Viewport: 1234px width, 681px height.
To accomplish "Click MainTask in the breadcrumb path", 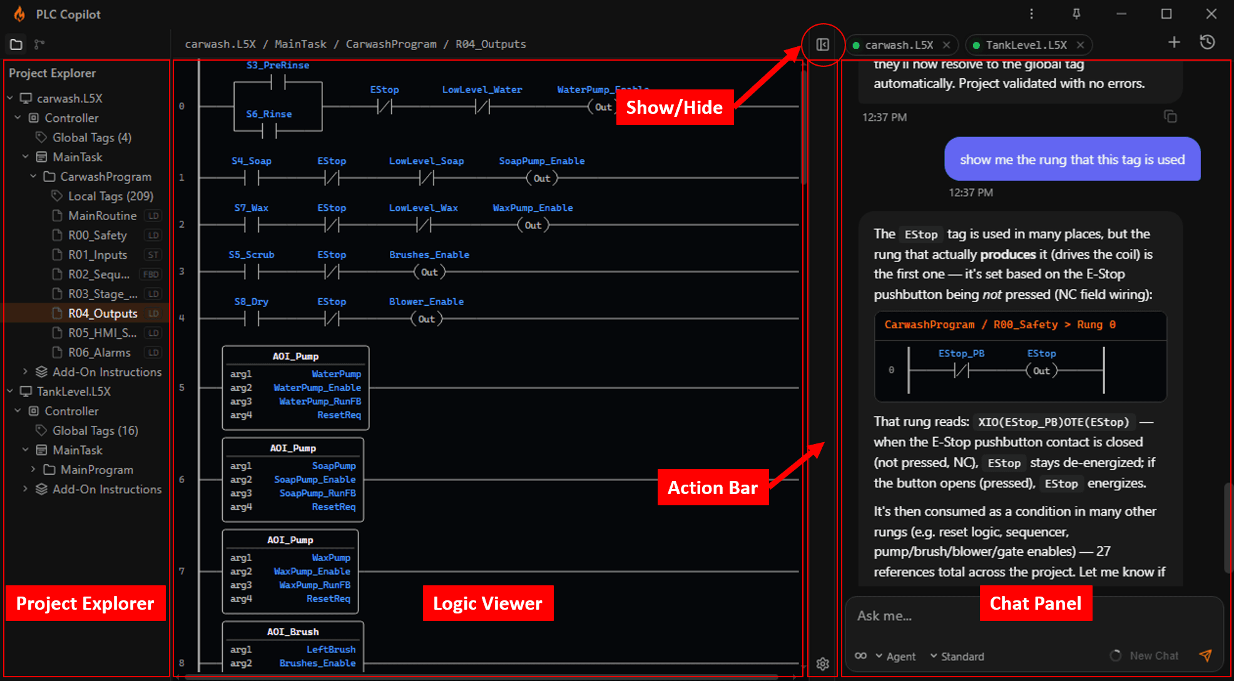I will pos(300,44).
